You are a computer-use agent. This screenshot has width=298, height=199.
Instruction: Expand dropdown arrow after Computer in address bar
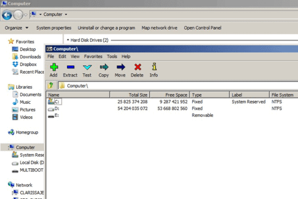(66, 15)
